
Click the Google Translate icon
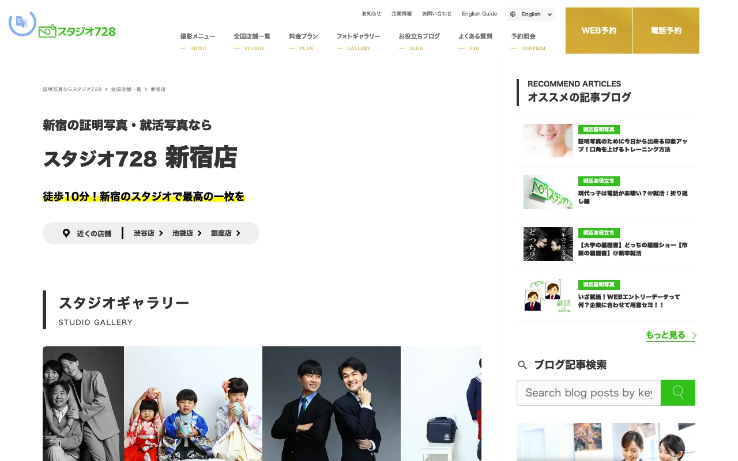pyautogui.click(x=22, y=22)
